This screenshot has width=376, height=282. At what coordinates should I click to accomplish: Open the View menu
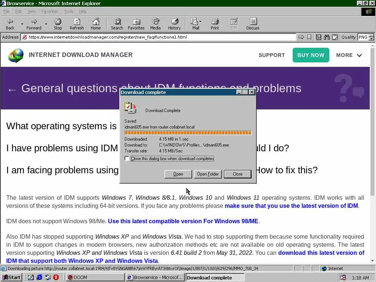click(32, 11)
